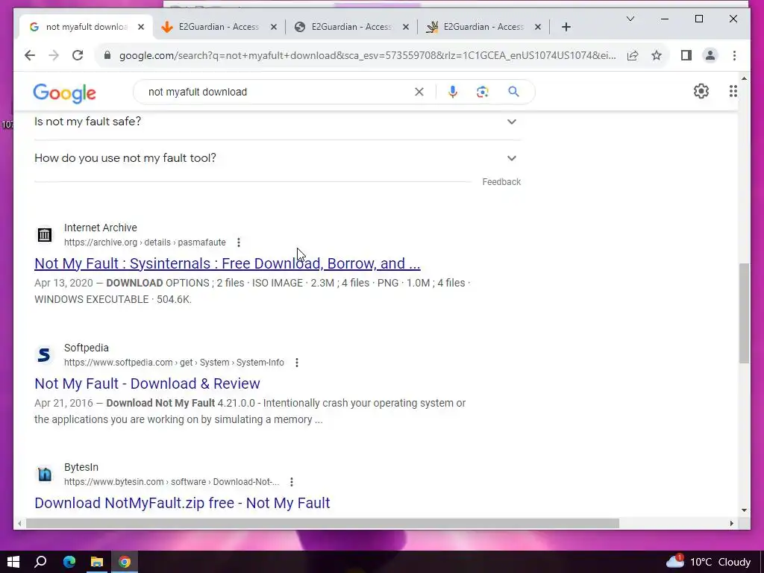Open a new Chrome tab
764x573 pixels.
pos(566,27)
